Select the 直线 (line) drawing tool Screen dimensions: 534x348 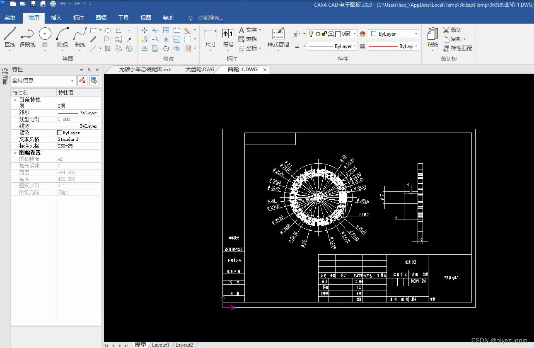[10, 37]
